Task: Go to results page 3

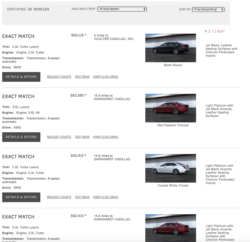Action: point(213,32)
